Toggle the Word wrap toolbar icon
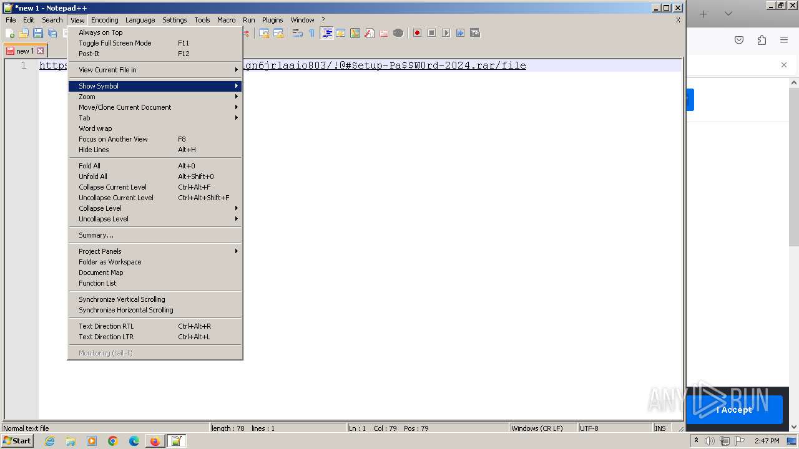 (298, 33)
